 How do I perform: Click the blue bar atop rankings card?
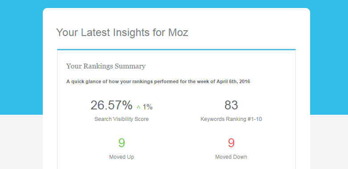coord(176,49)
